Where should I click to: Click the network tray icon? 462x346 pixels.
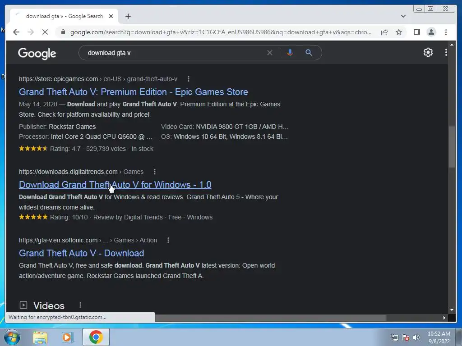[x=394, y=337]
